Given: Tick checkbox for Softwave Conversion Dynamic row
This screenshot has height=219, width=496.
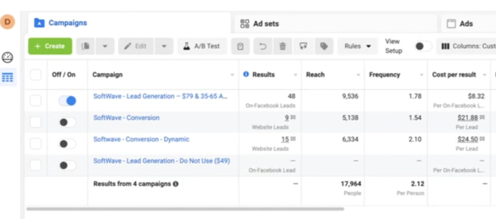Looking at the screenshot, I should [x=36, y=144].
